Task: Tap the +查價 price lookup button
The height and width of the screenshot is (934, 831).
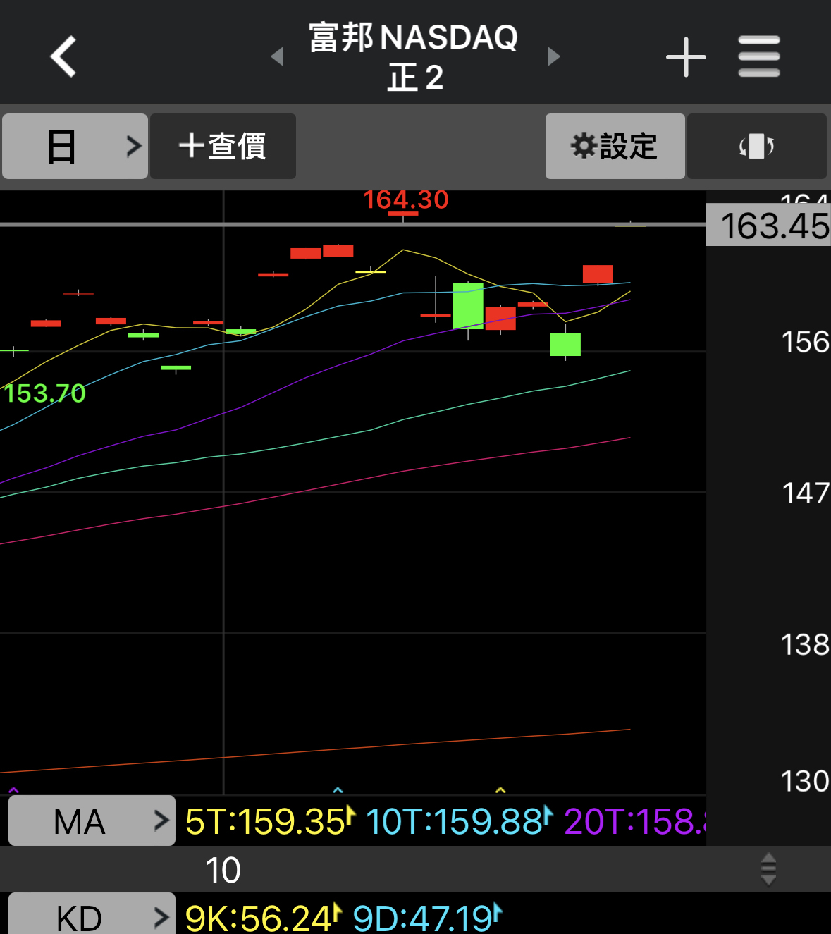Action: click(x=223, y=146)
